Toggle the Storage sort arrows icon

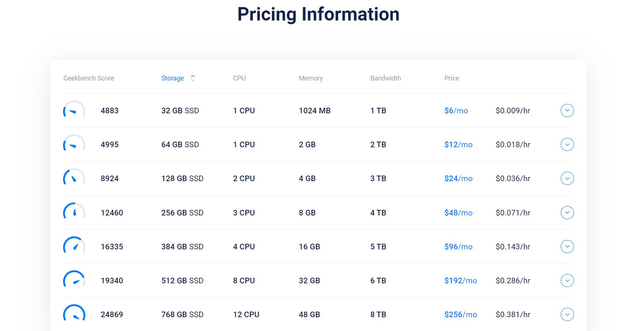(x=193, y=78)
